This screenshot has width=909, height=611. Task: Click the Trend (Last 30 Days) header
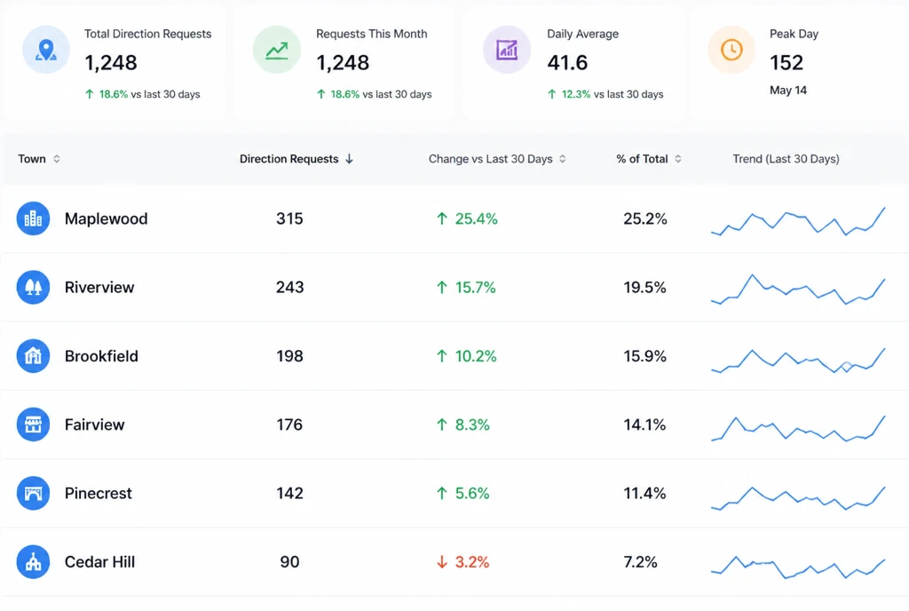tap(786, 159)
